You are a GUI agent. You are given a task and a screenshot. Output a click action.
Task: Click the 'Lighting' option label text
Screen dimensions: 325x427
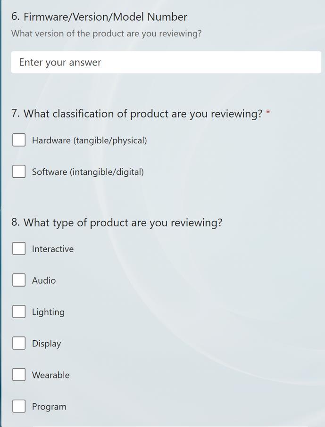(x=48, y=312)
